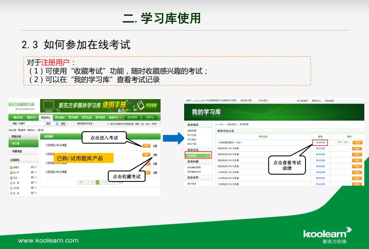Open the 课程中心 nav tab
The width and height of the screenshot is (369, 249).
32,117
